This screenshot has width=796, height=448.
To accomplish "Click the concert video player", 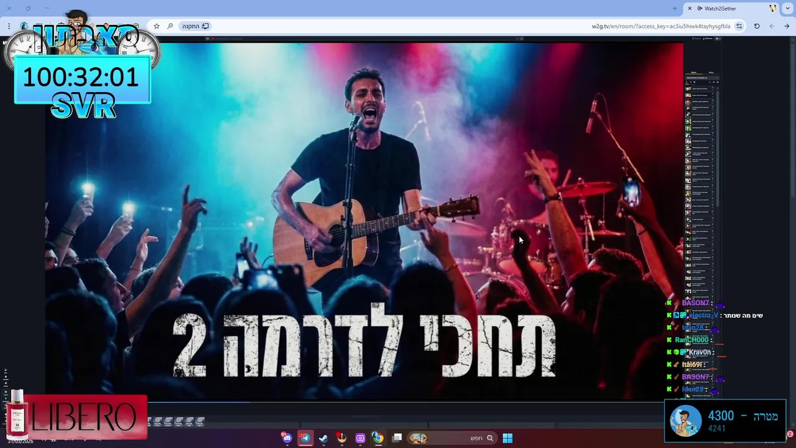I will (364, 221).
